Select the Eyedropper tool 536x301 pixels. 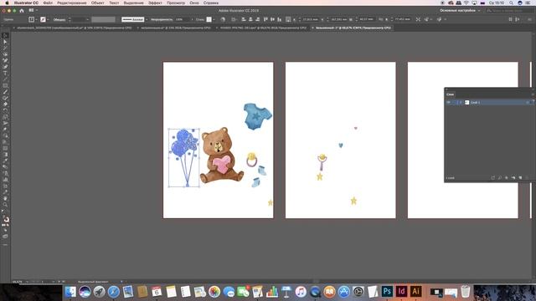pos(5,161)
